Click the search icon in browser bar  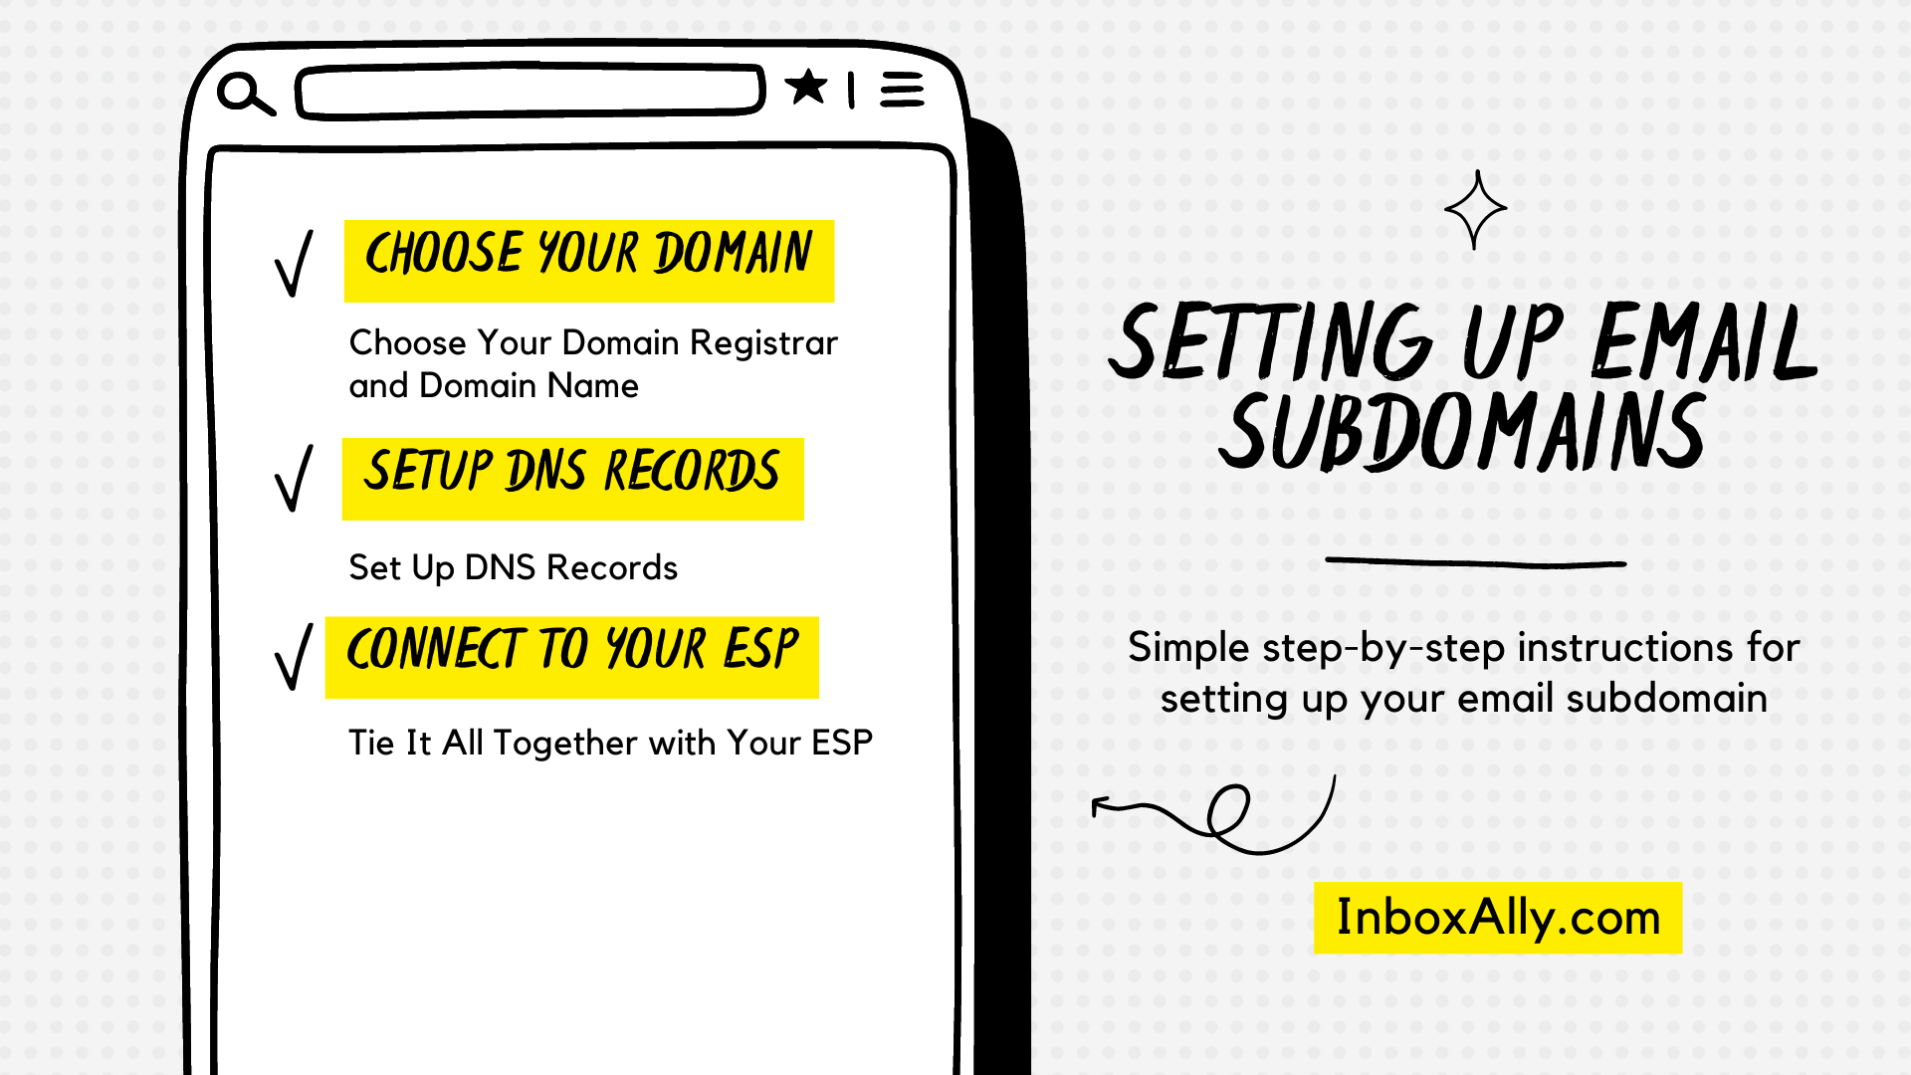(x=243, y=92)
